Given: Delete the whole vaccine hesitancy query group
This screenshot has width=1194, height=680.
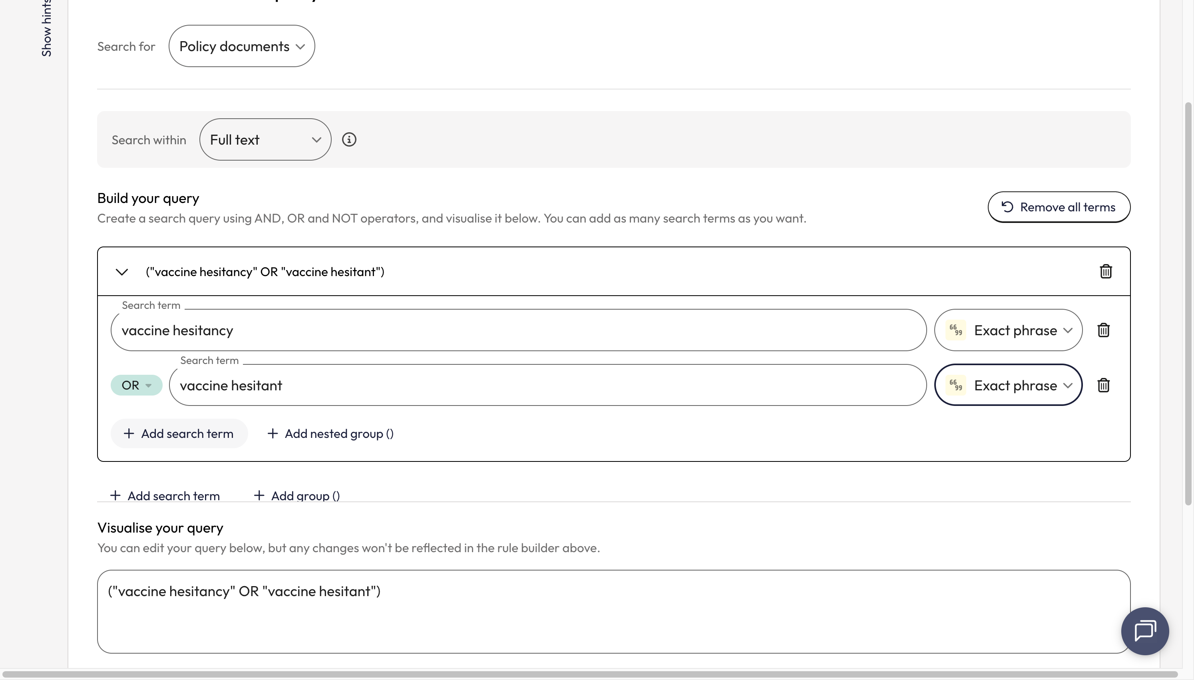Looking at the screenshot, I should pos(1105,271).
